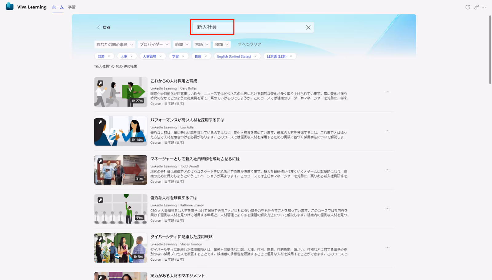
Task: Open course これからの人材採用と育成
Action: (x=174, y=81)
